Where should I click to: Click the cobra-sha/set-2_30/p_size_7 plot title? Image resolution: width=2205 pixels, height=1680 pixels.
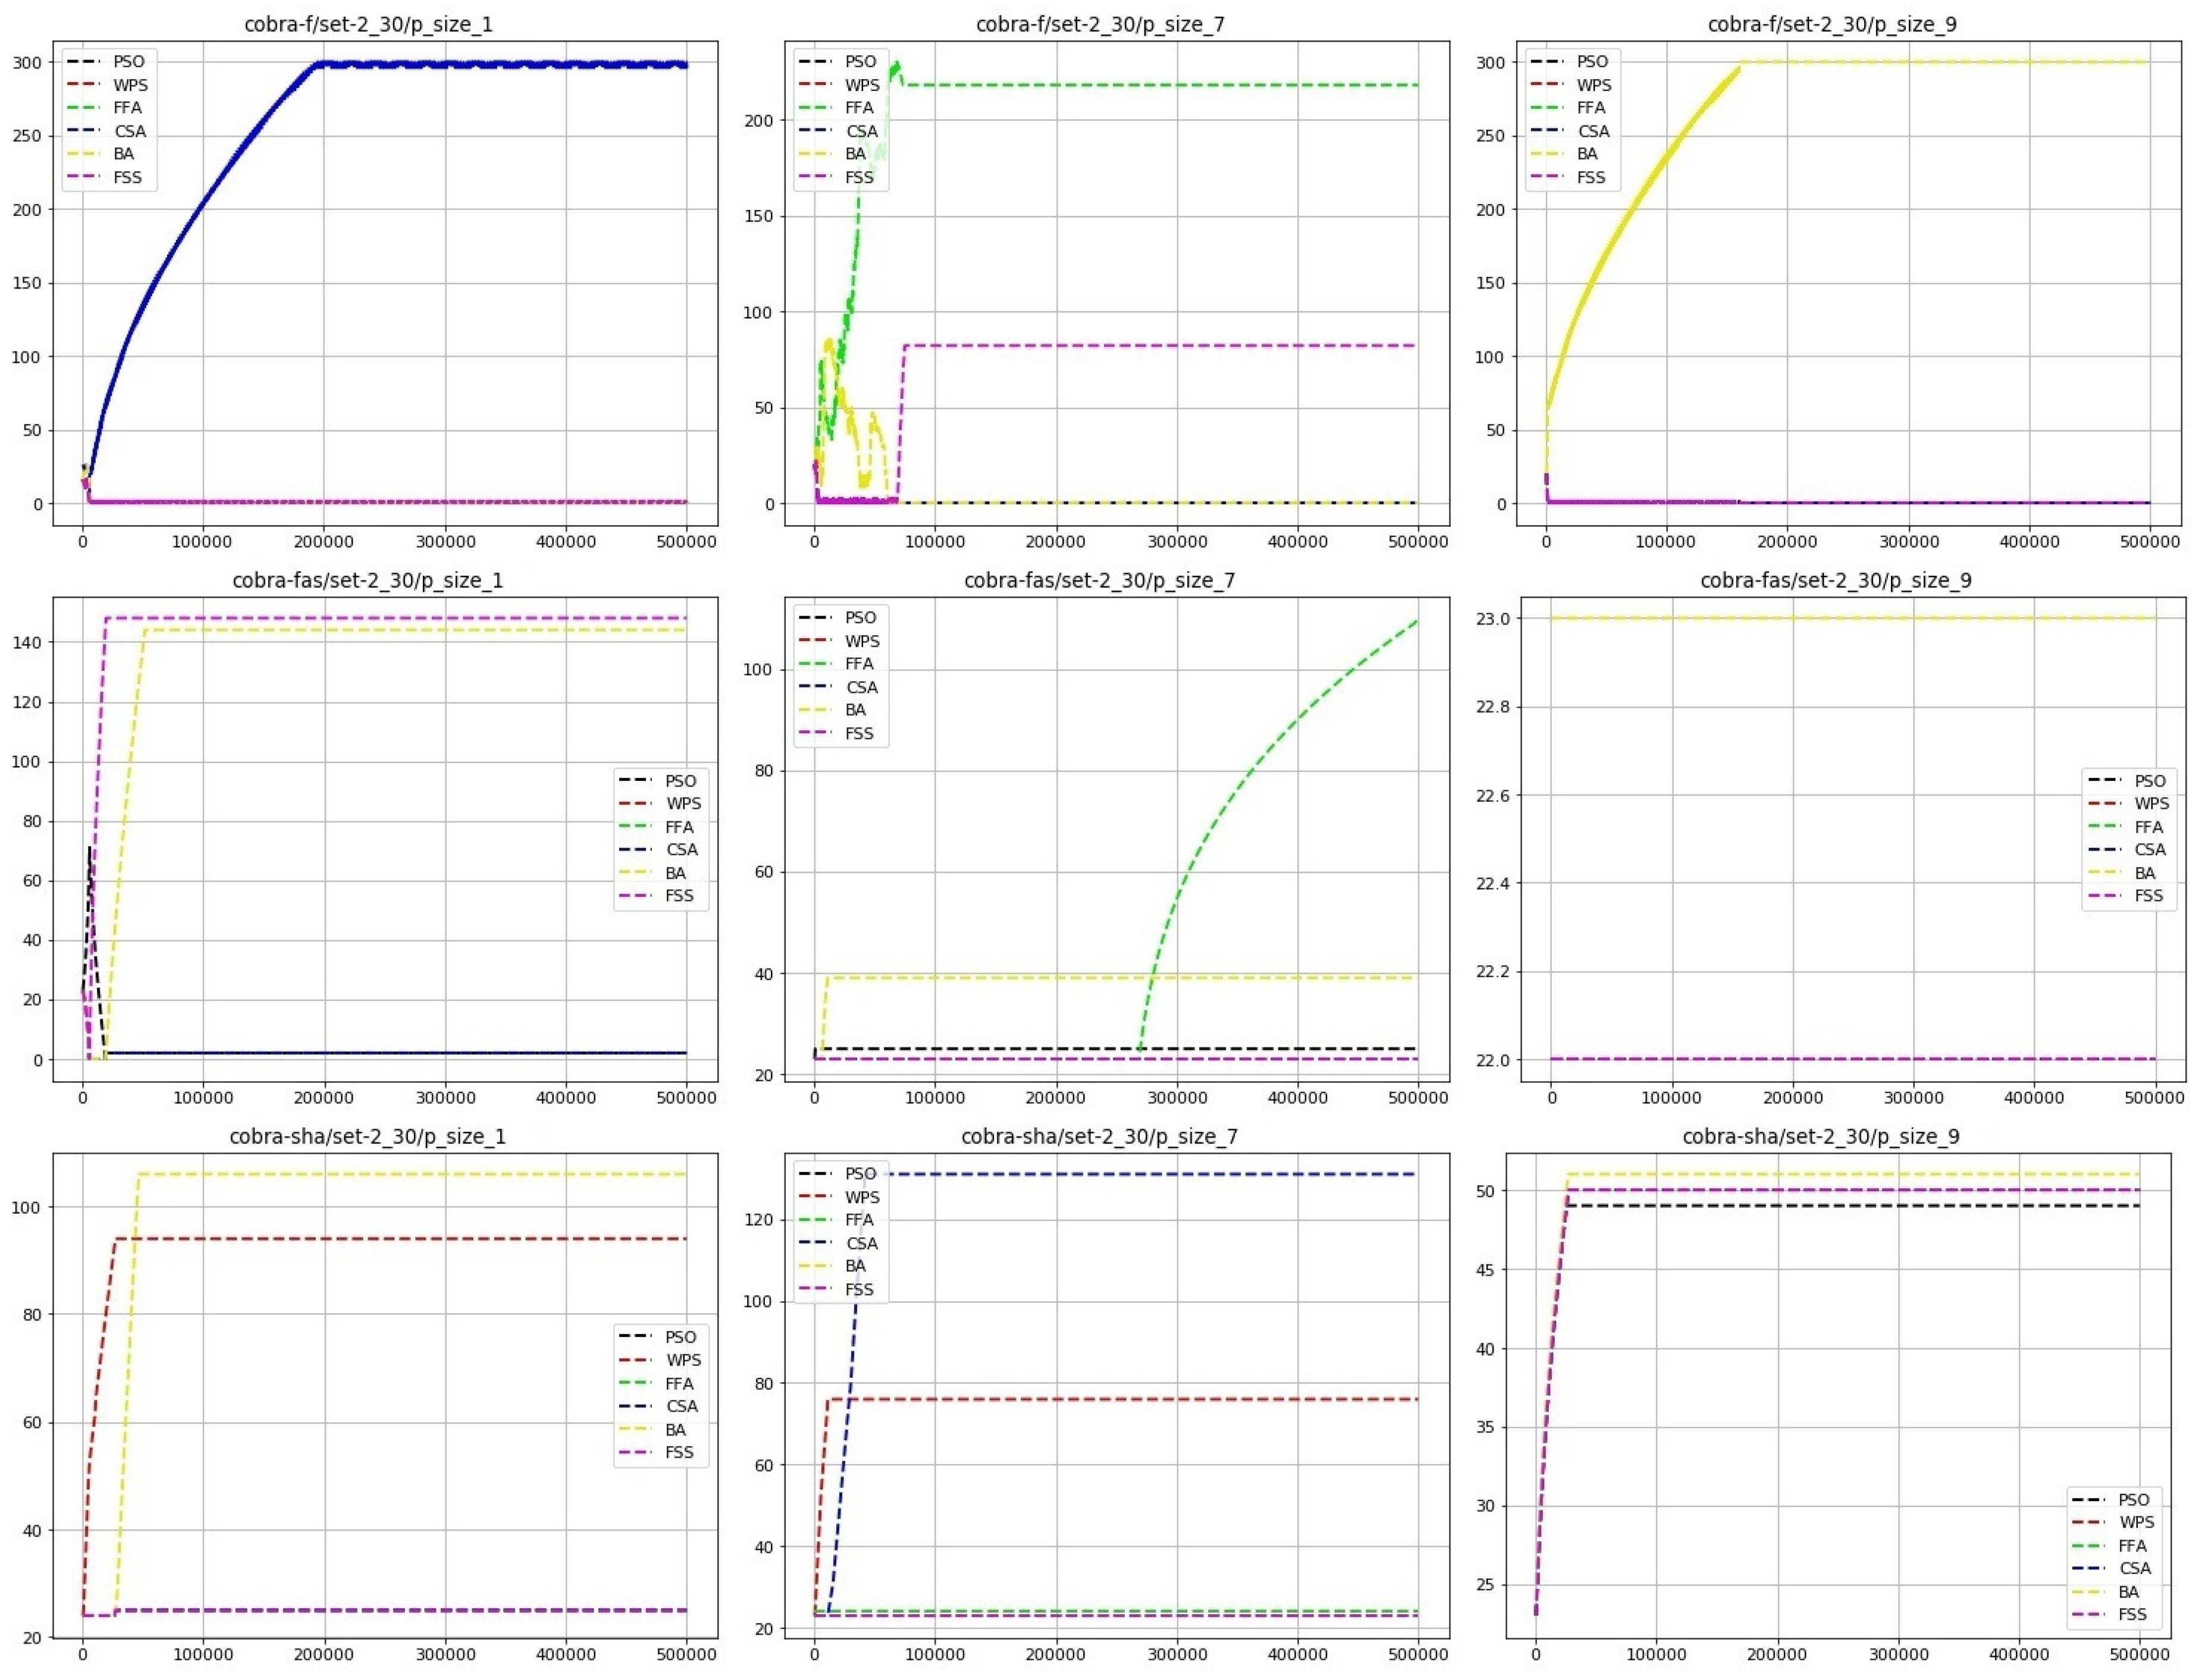click(1099, 1136)
